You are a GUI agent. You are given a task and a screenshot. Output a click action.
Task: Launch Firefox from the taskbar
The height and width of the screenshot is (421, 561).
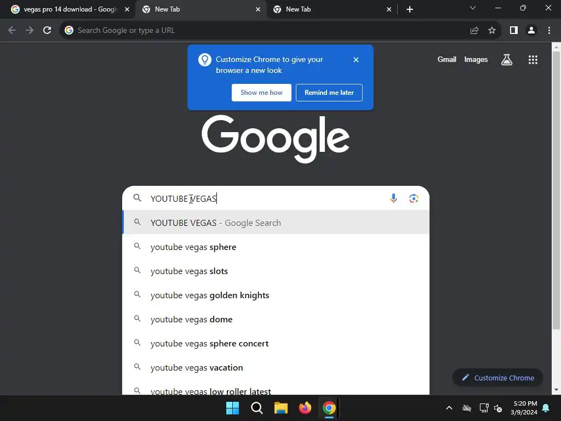(305, 408)
